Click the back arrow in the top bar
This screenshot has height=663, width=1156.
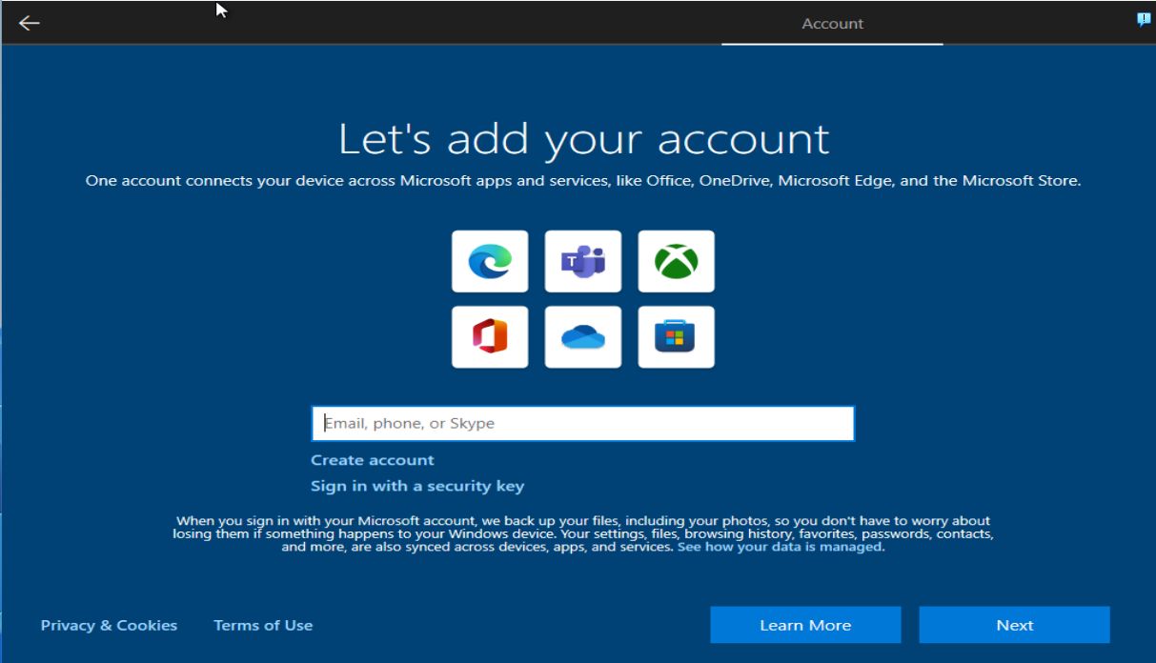30,23
